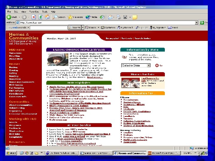Screen dimensions: 215x161
Task: Open the Games toolbar item
Action: pos(91,27)
